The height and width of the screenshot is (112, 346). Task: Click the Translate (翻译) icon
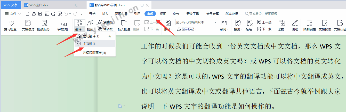point(80,23)
